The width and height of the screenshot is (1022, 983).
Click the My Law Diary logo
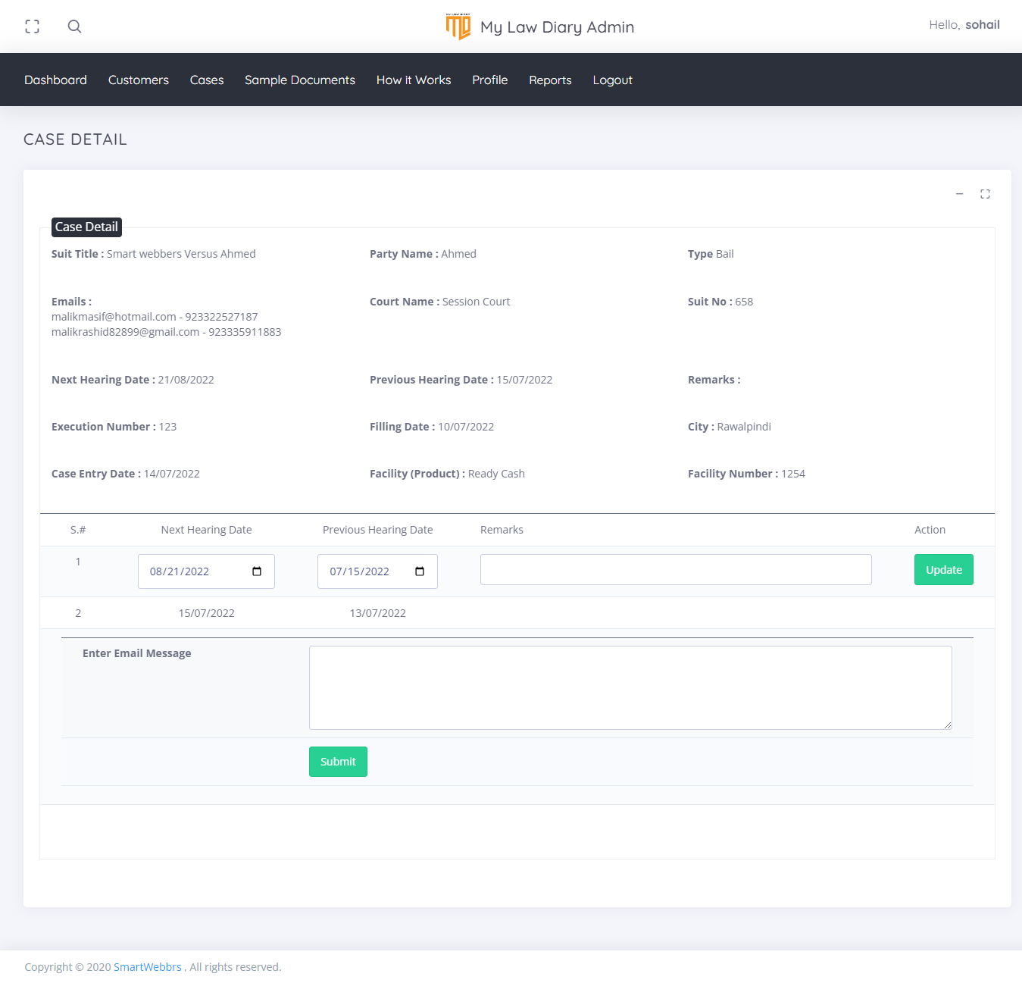(x=458, y=27)
